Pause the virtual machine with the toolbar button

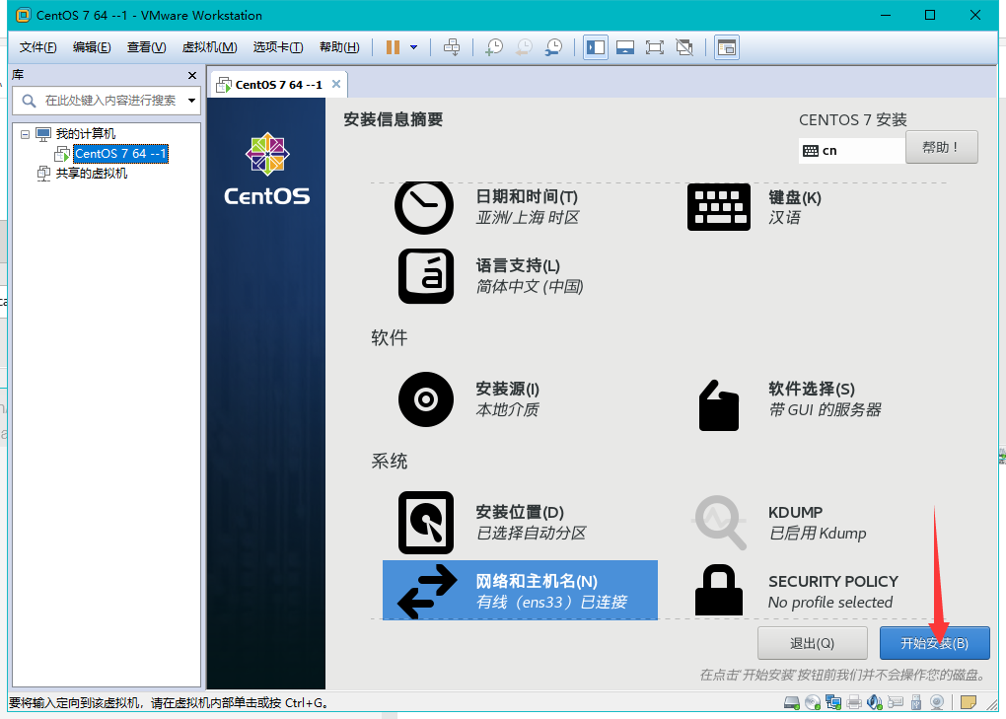tap(393, 47)
